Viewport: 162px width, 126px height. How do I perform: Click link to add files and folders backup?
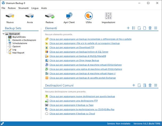click(x=84, y=43)
